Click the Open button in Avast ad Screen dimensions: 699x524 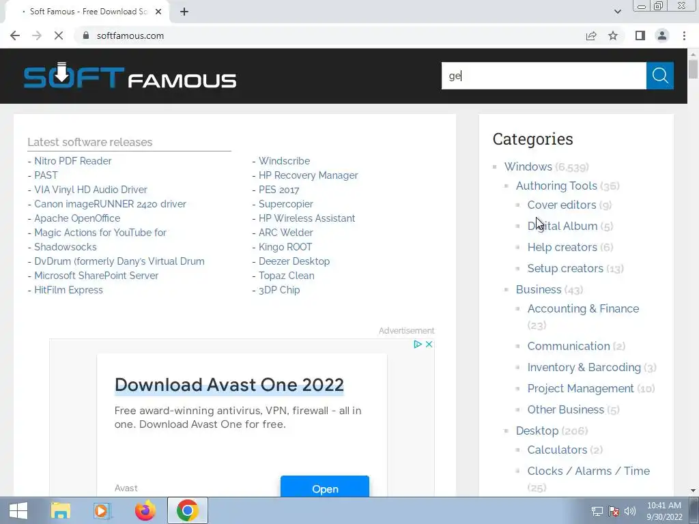tap(325, 487)
